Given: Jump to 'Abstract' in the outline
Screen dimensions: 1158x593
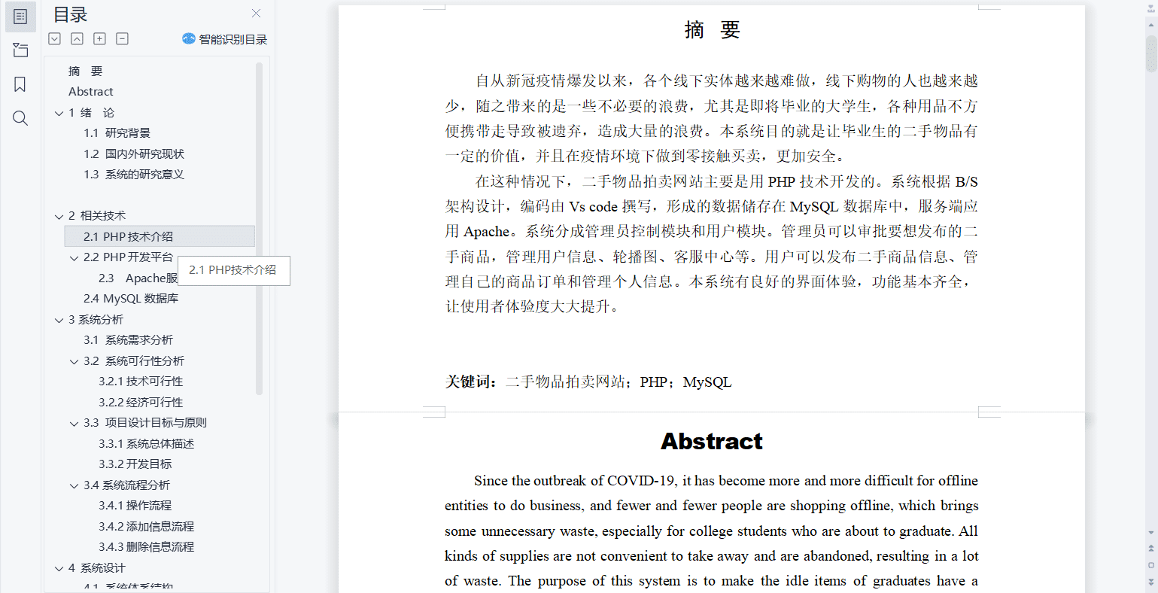Looking at the screenshot, I should [91, 92].
